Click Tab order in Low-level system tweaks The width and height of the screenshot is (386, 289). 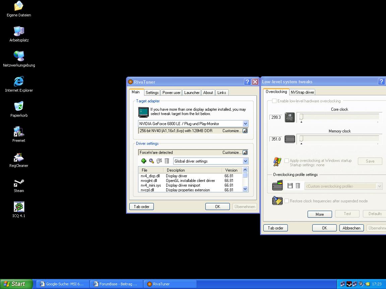pyautogui.click(x=275, y=228)
